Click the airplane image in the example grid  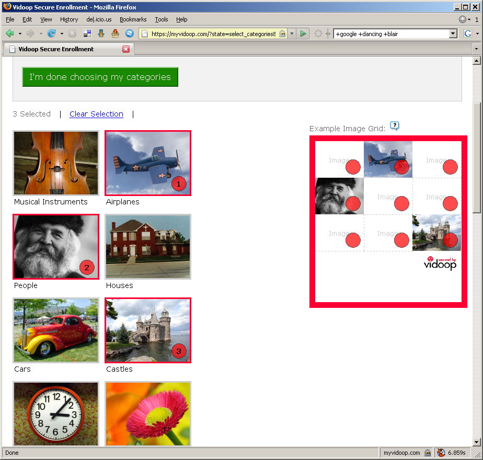(388, 159)
